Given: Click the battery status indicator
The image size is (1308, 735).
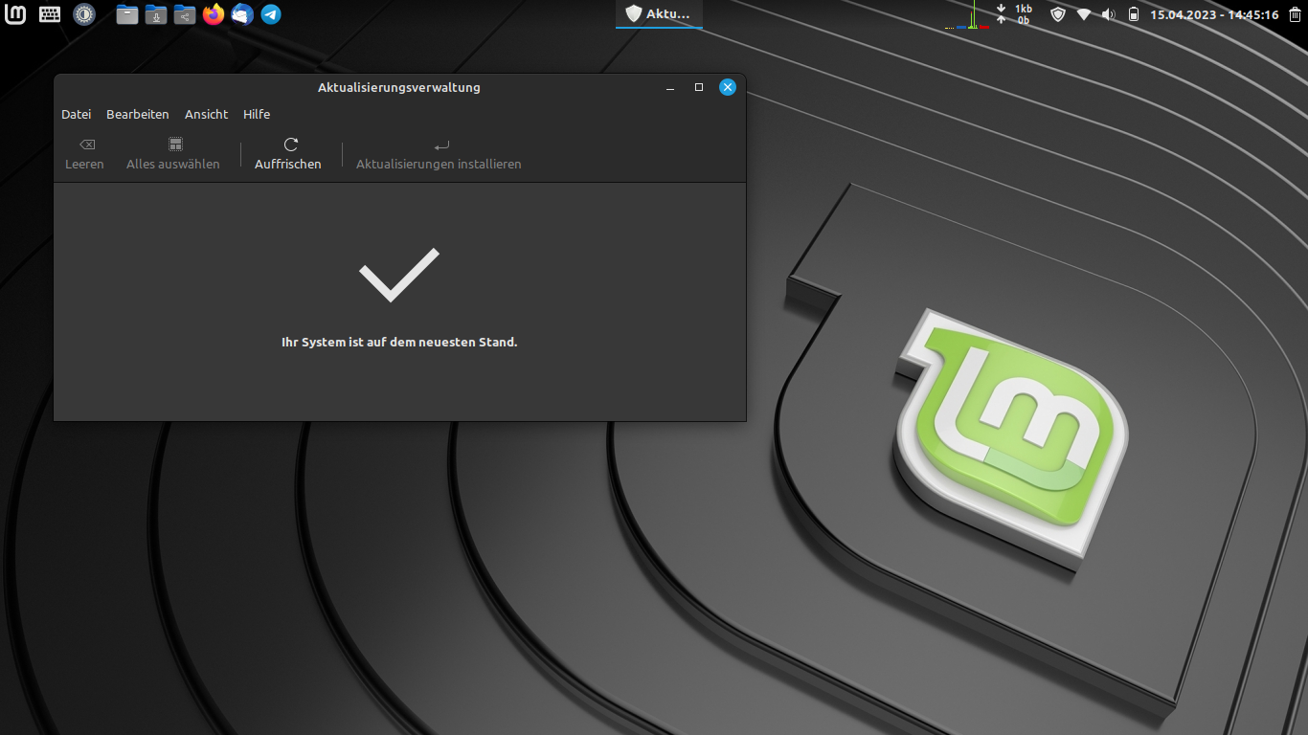Looking at the screenshot, I should 1134,14.
